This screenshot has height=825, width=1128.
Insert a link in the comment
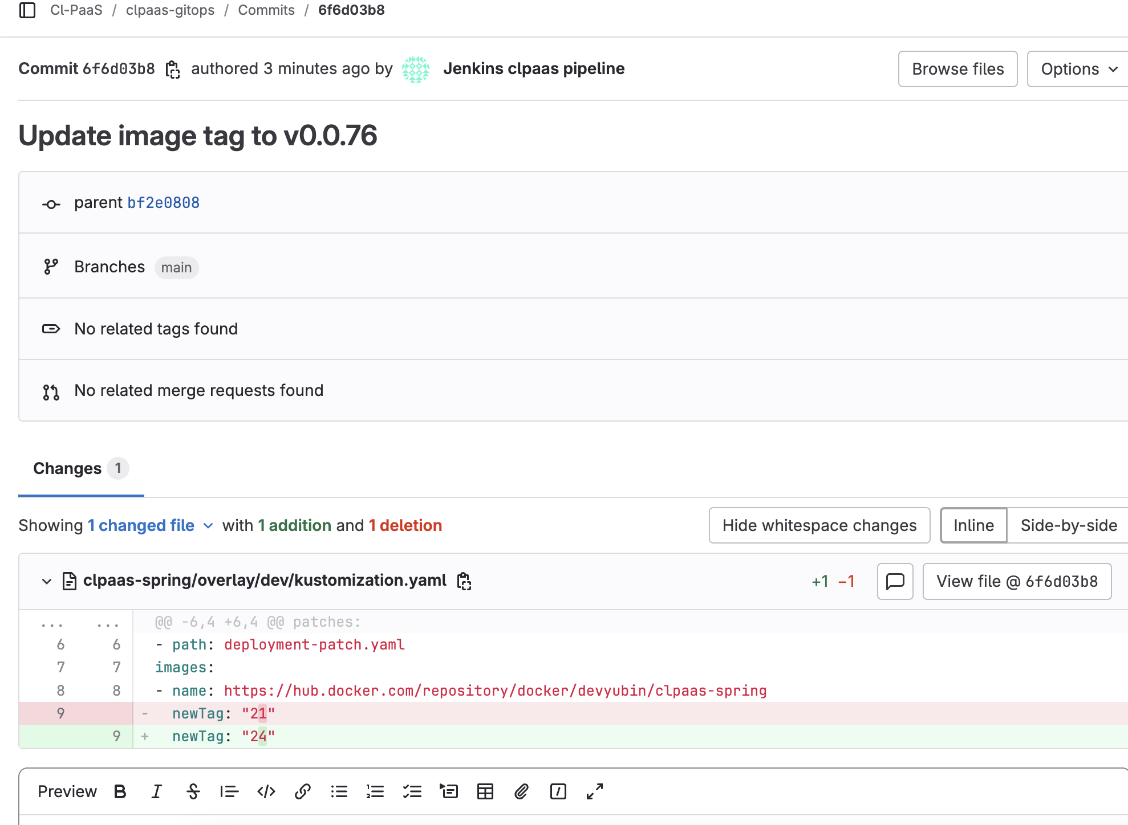[x=302, y=791]
